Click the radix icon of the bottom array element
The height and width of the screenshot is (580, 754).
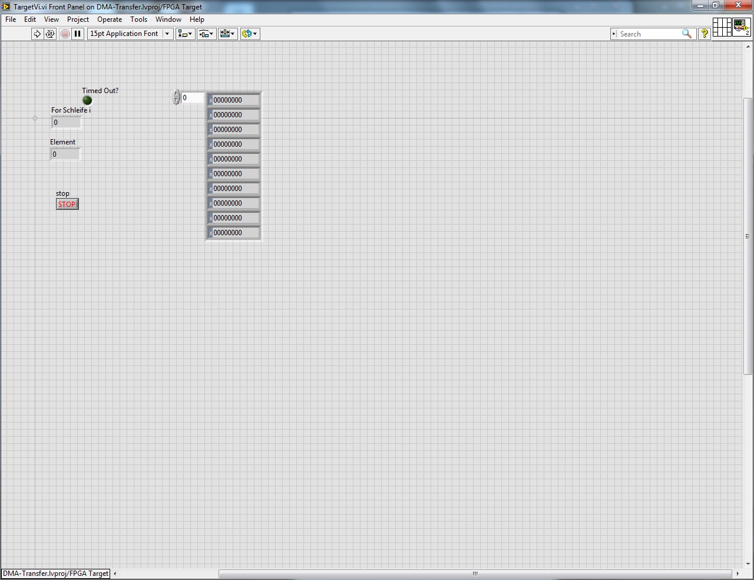[210, 233]
